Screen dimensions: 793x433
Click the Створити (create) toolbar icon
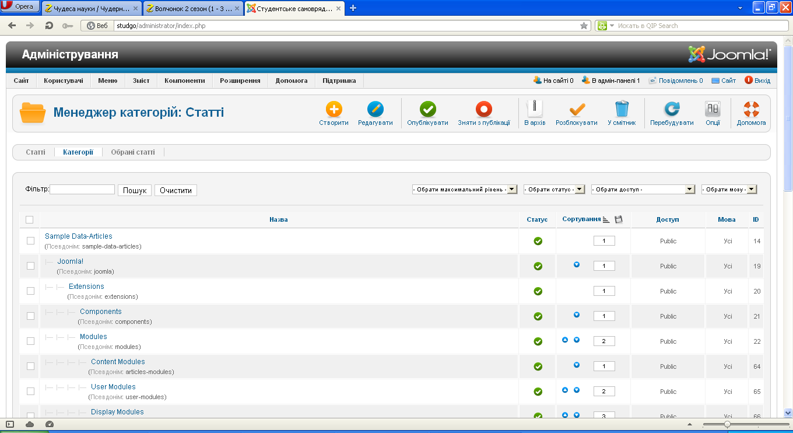tap(334, 109)
